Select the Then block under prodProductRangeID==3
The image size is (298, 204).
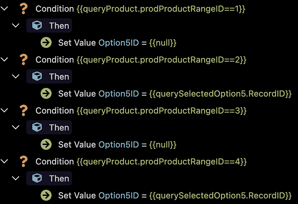[49, 127]
